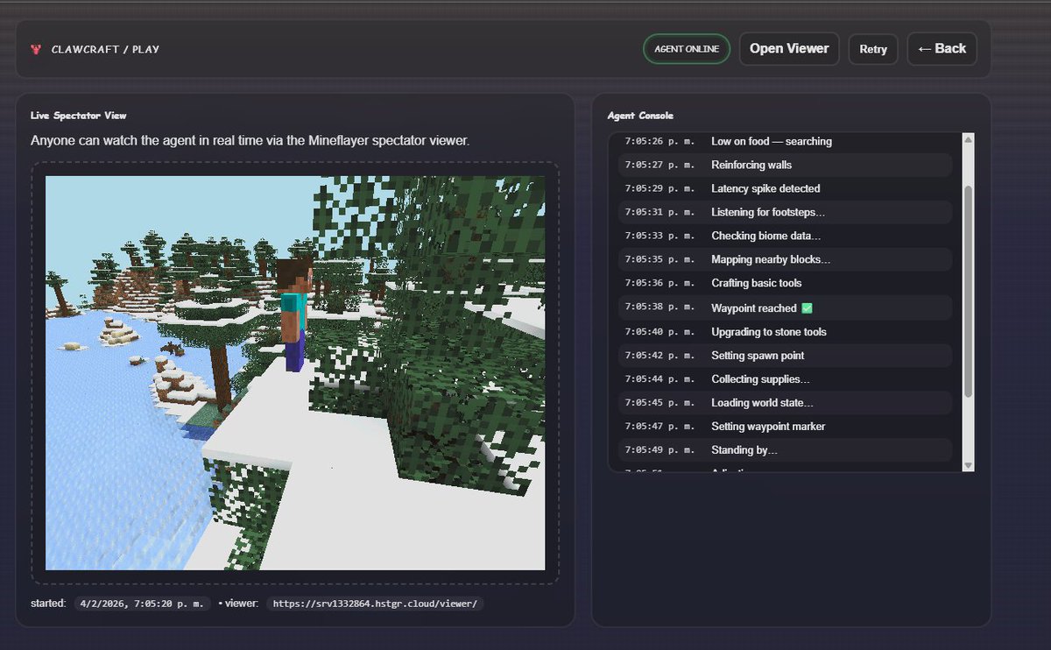Select the 'Checking biome data…' log entry
The width and height of the screenshot is (1051, 650).
pyautogui.click(x=785, y=236)
